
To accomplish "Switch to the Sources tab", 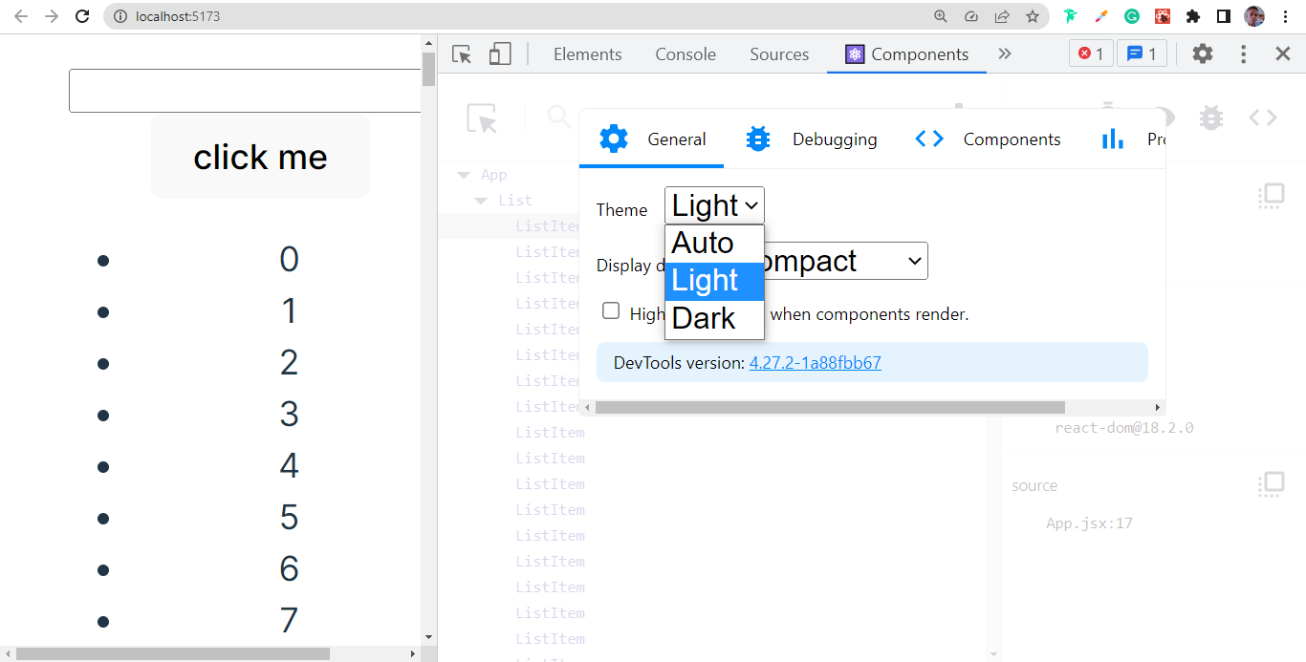I will coord(779,54).
